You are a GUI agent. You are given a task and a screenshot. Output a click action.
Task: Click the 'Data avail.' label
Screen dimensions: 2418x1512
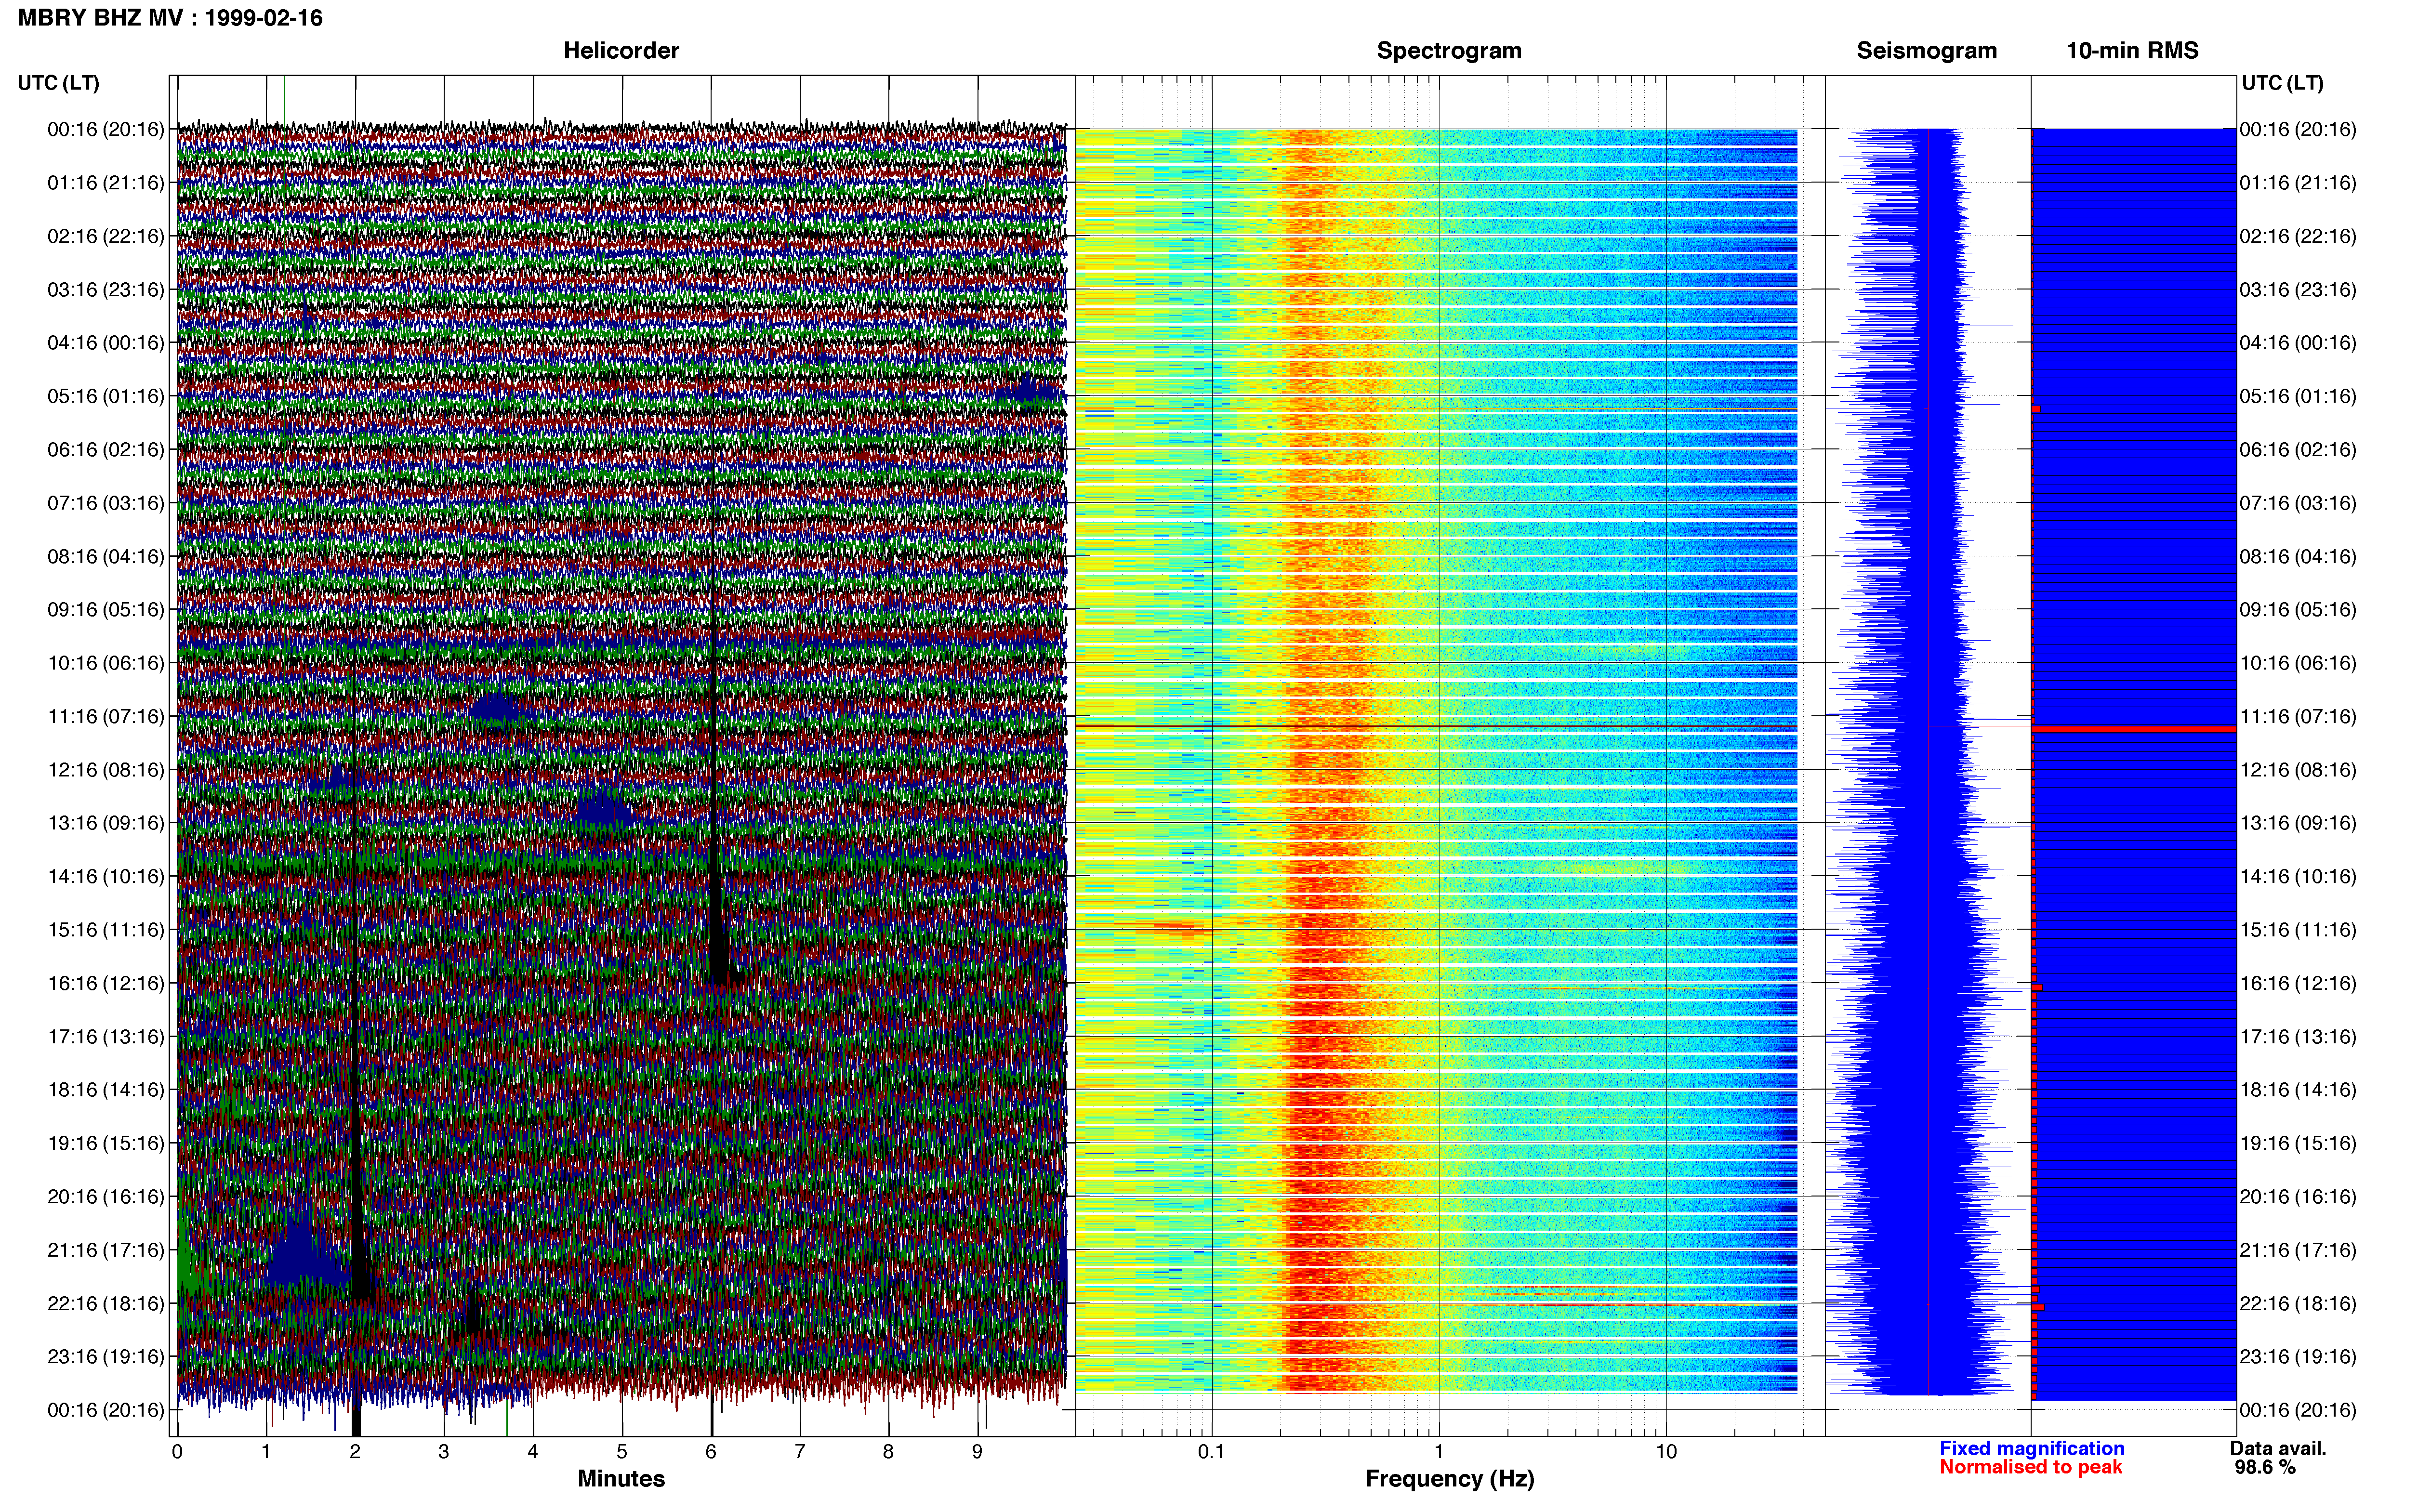coord(2278,1448)
